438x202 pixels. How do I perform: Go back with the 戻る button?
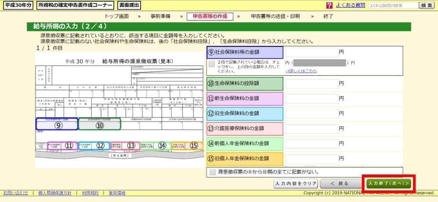(340, 183)
